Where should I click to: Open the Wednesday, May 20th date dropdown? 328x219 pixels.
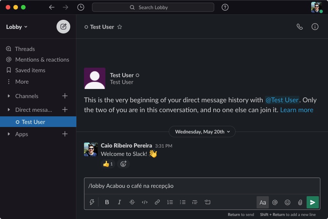coord(202,132)
